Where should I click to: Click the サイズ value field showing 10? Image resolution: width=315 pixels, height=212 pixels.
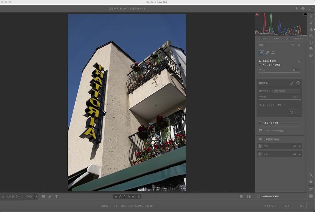296,70
